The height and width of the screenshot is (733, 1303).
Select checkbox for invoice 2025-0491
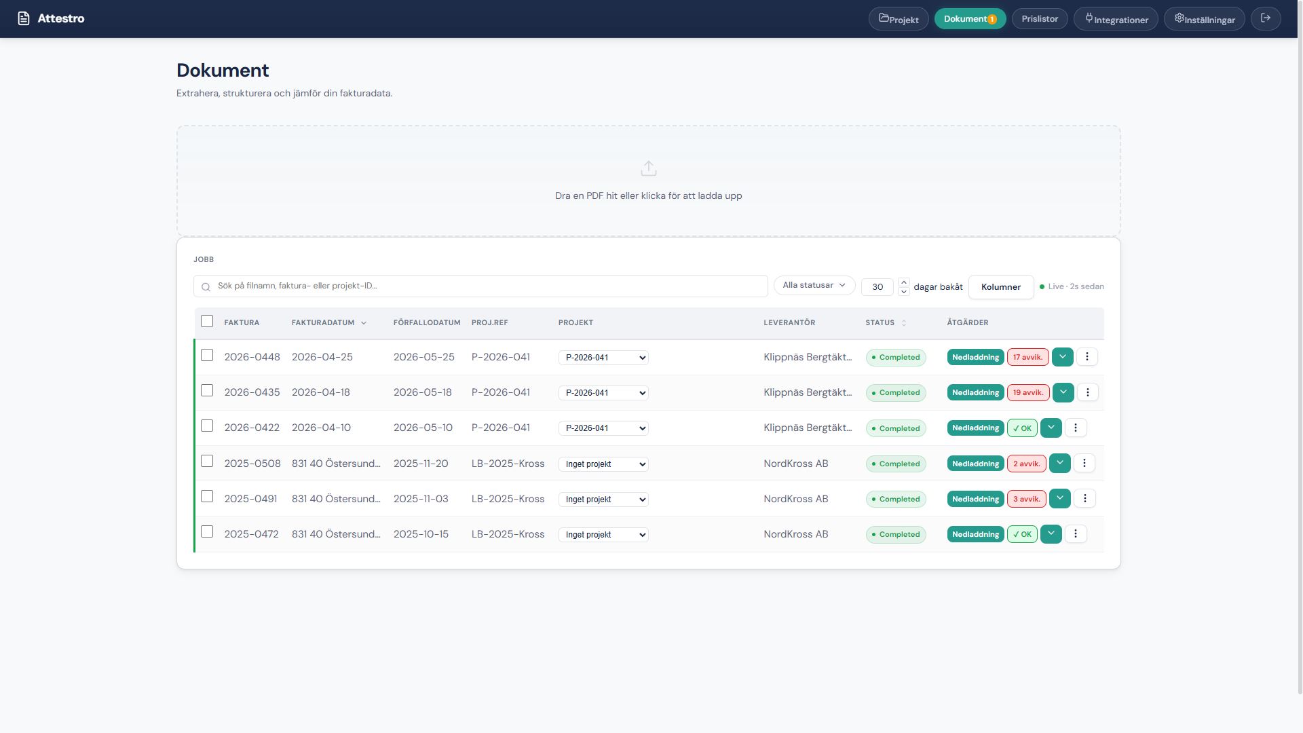click(207, 497)
